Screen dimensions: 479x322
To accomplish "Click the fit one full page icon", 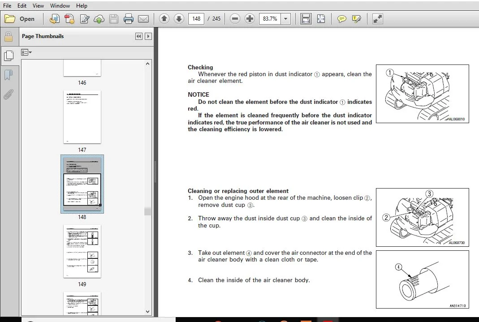I will coord(321,19).
